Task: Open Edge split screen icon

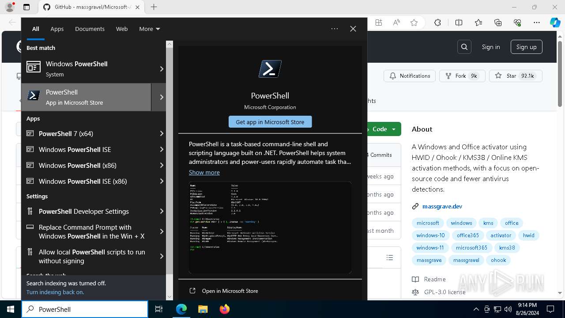Action: (x=459, y=23)
